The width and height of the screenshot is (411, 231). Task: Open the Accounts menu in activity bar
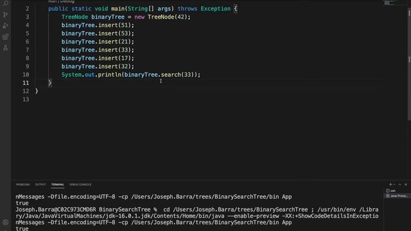pos(5,223)
